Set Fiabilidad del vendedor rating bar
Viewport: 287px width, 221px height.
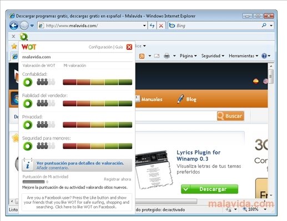(97, 104)
